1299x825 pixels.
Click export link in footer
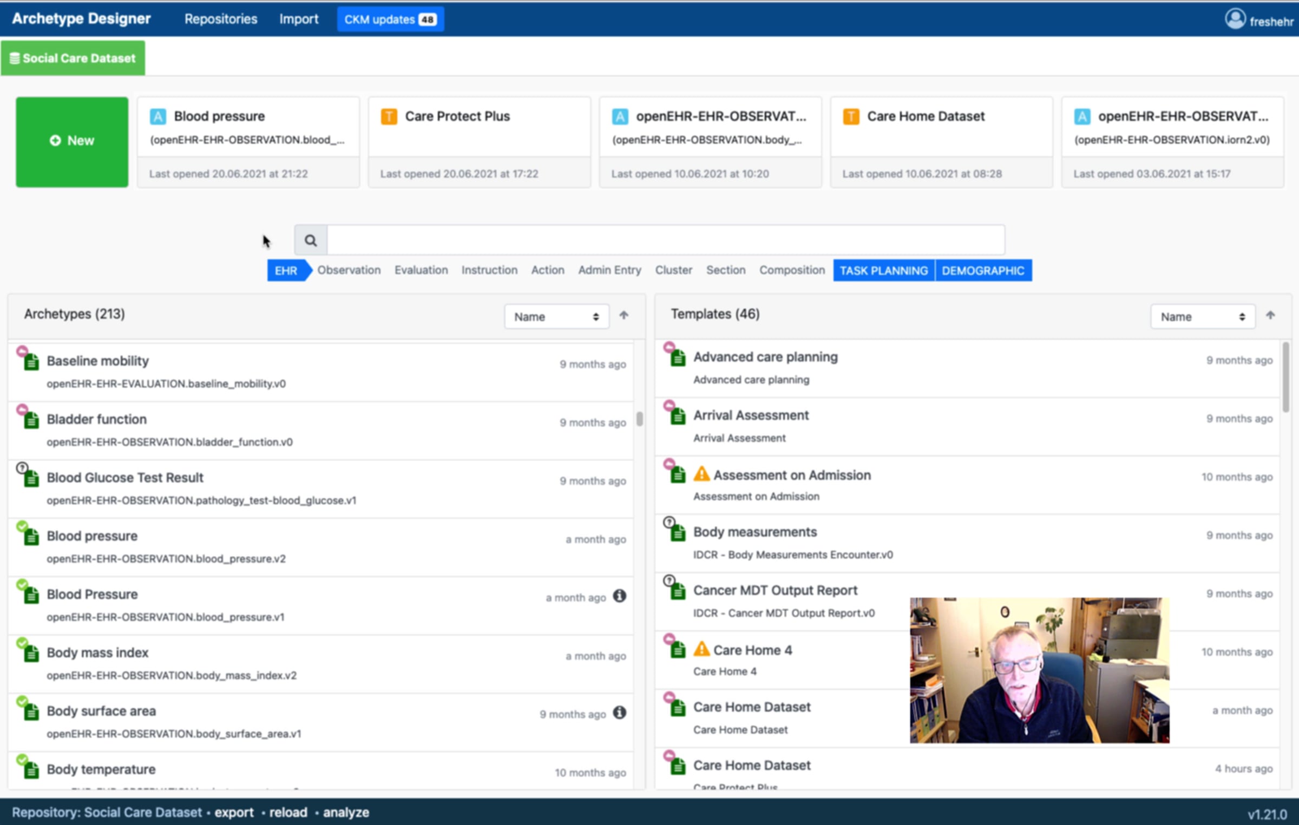pos(234,812)
